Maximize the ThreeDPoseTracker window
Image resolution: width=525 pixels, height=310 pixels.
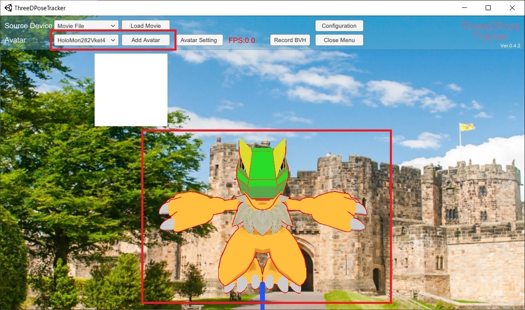488,8
